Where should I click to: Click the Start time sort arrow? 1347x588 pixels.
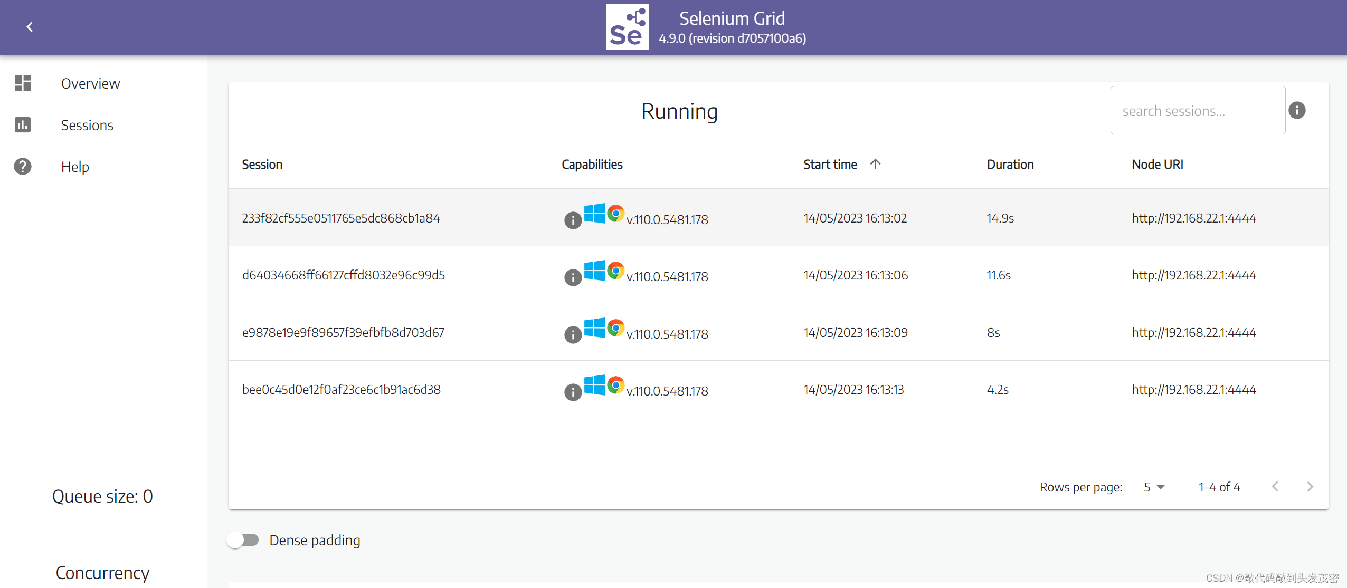pyautogui.click(x=875, y=164)
